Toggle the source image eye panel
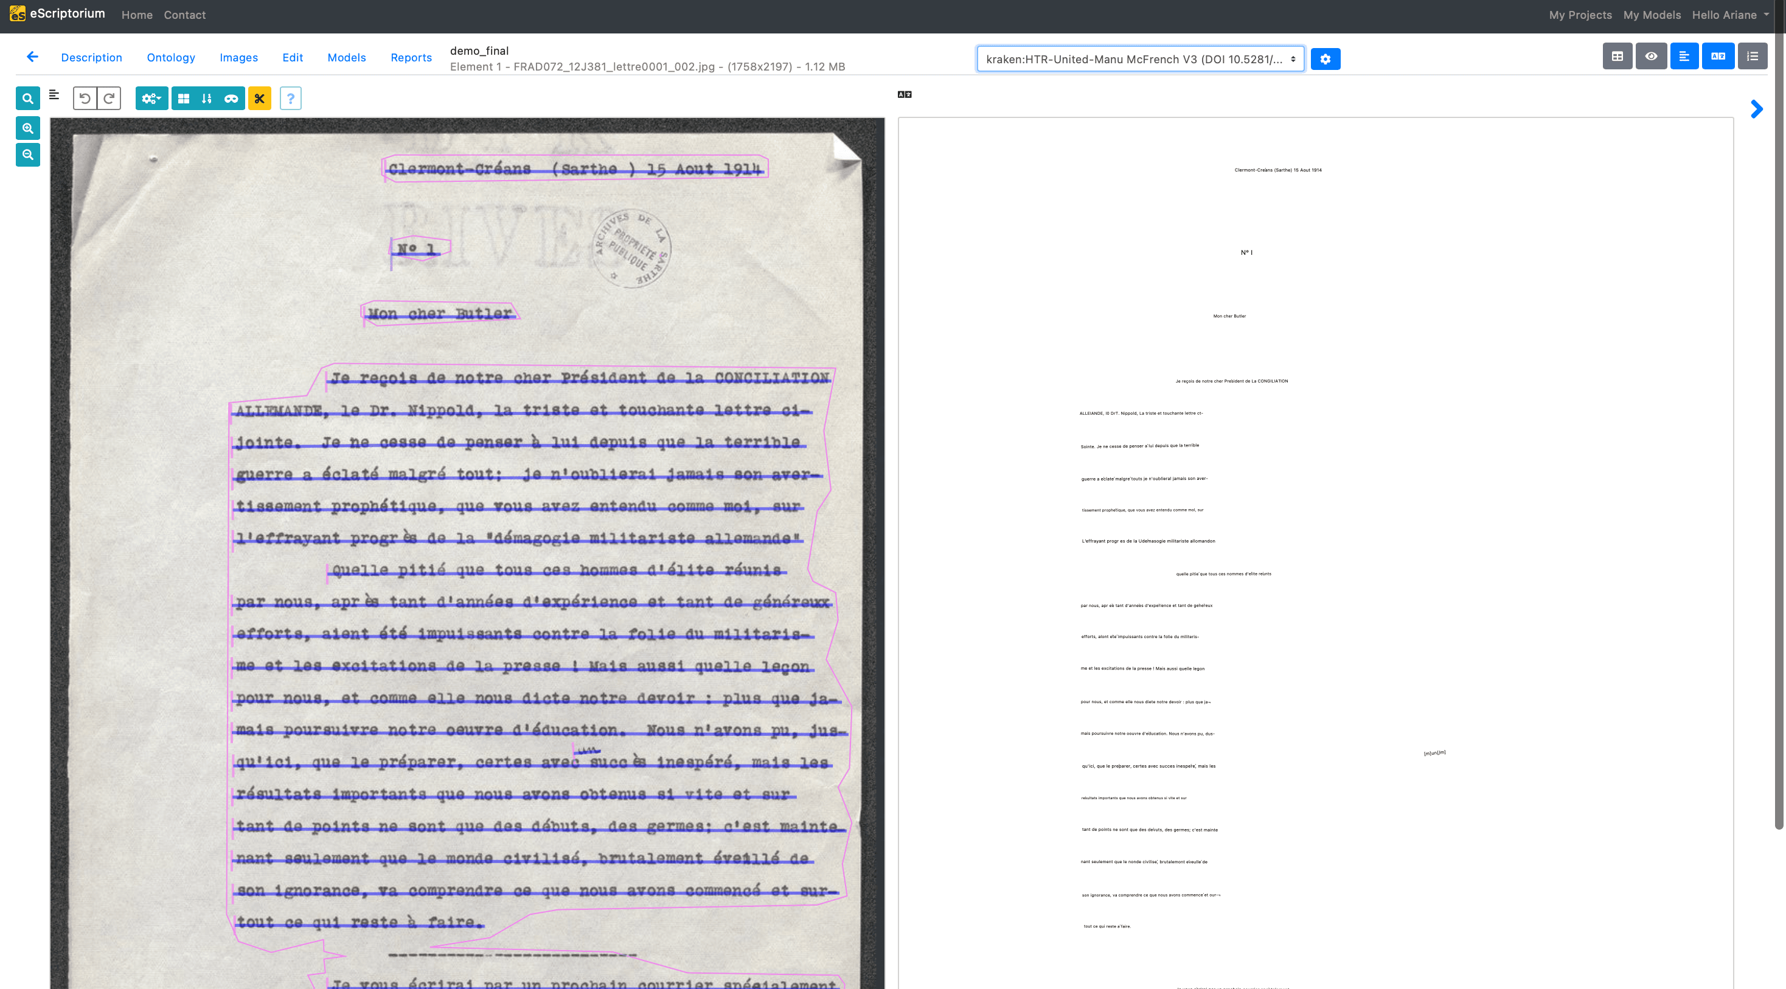1786x989 pixels. click(x=1651, y=56)
